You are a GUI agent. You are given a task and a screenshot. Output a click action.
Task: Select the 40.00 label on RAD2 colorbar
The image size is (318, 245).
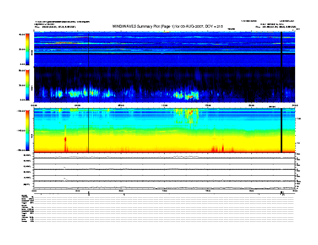pyautogui.click(x=22, y=34)
